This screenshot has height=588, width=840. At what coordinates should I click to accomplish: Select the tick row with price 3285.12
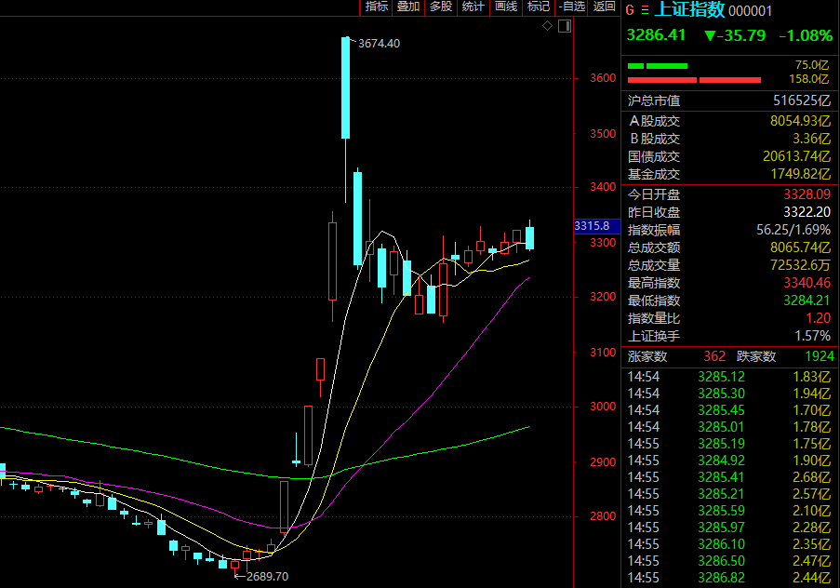point(729,377)
